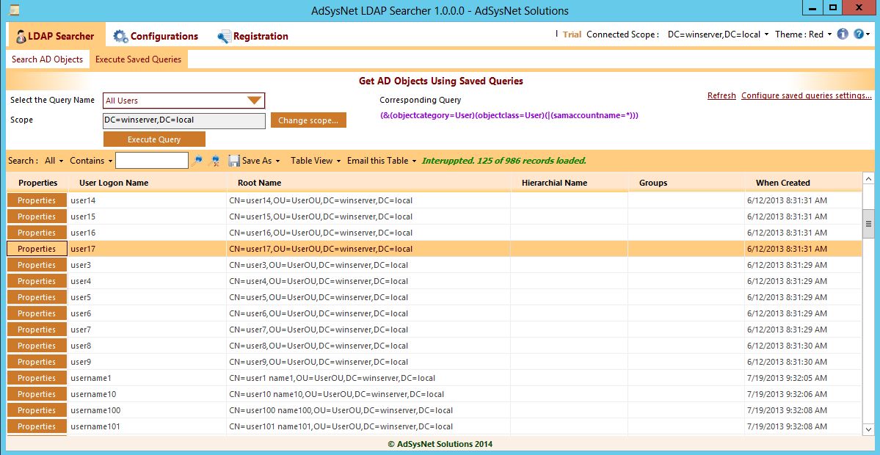Open the Save As dropdown
This screenshot has height=455, width=880.
coord(261,161)
